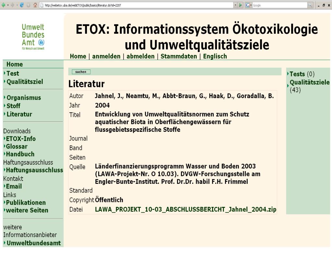This screenshot has width=332, height=266.
Task: Click the address bar URL field
Action: [x=136, y=5]
